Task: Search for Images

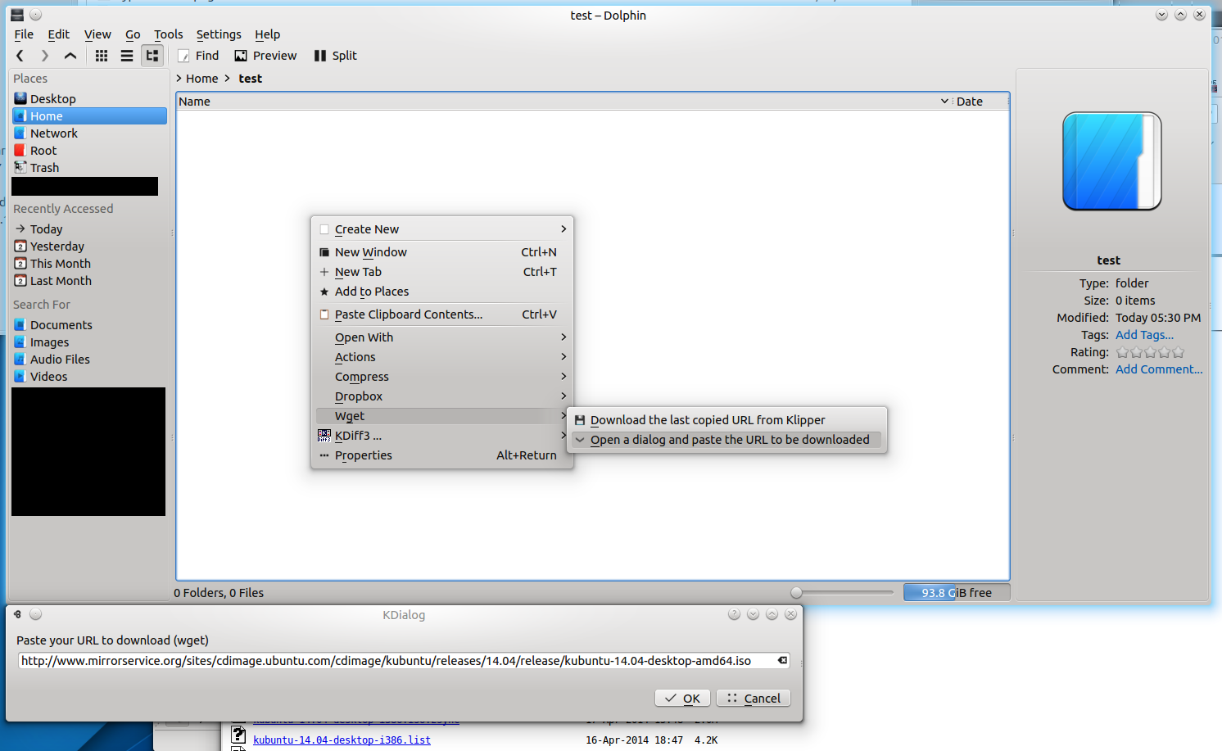Action: [x=89, y=342]
